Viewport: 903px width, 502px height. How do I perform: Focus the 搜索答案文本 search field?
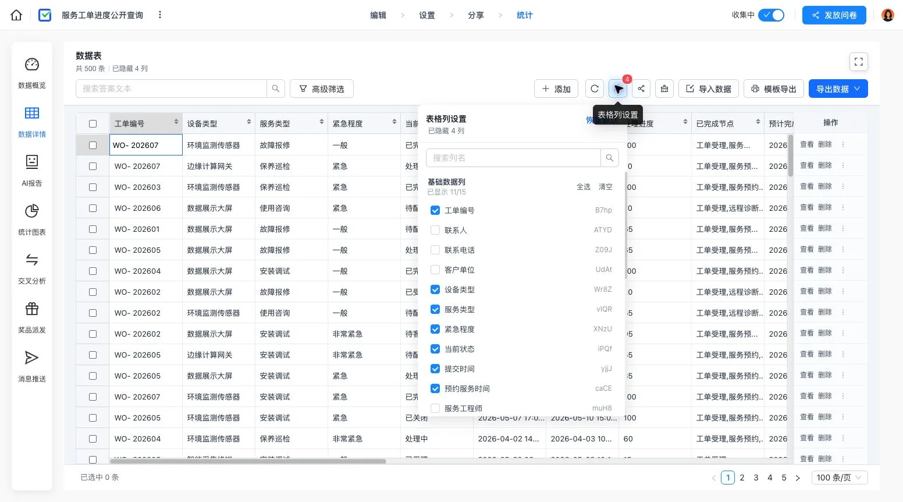click(172, 89)
